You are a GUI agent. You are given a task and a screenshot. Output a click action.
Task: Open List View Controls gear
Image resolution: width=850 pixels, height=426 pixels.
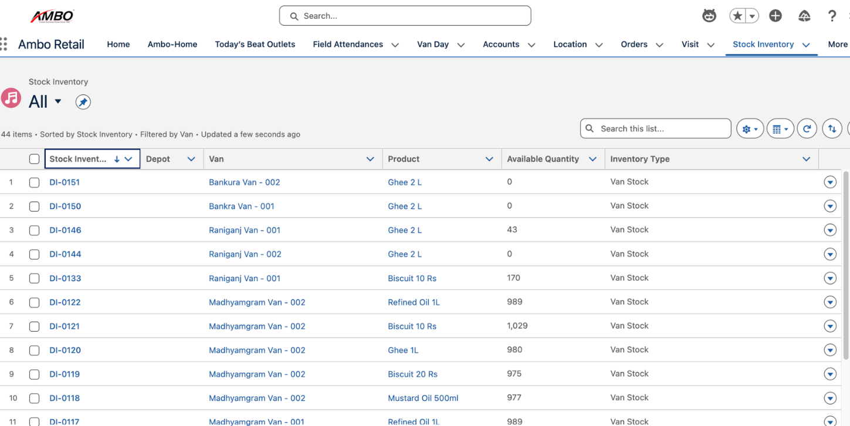(x=750, y=129)
